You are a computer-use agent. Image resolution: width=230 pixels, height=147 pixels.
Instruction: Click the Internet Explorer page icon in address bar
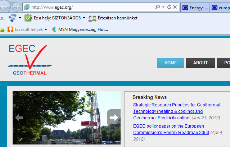[x=27, y=7]
